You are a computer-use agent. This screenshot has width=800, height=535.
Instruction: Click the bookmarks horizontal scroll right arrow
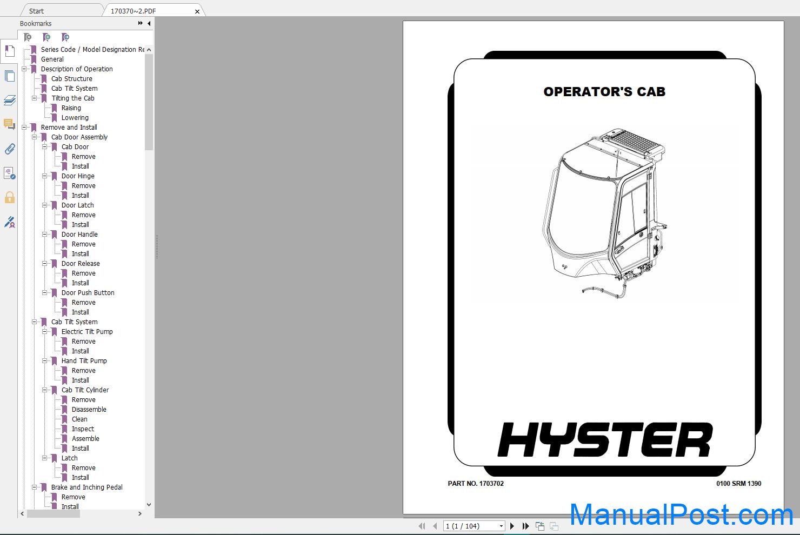coord(140,513)
